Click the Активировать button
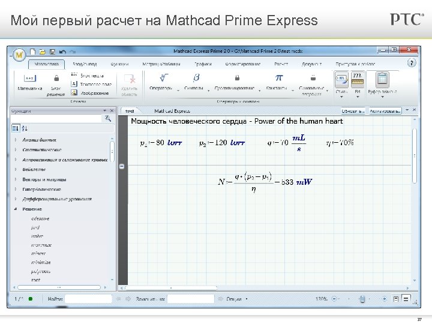432x324 pixels. click(x=385, y=111)
